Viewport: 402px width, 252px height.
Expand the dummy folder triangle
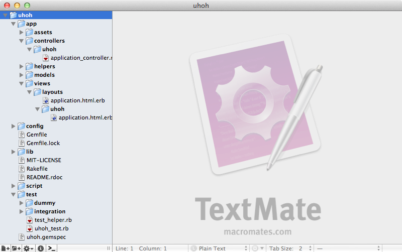point(21,203)
